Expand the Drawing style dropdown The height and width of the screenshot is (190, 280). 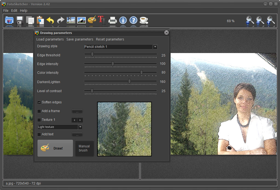155,47
